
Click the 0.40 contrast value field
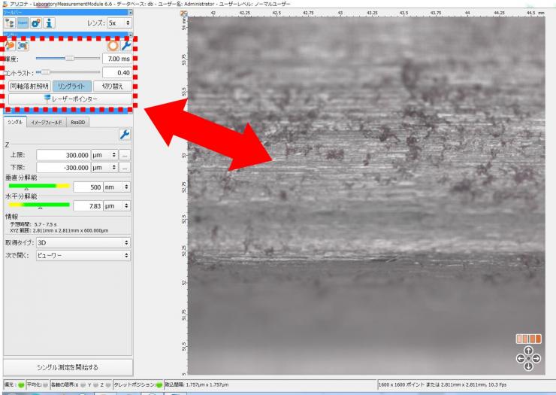click(117, 72)
